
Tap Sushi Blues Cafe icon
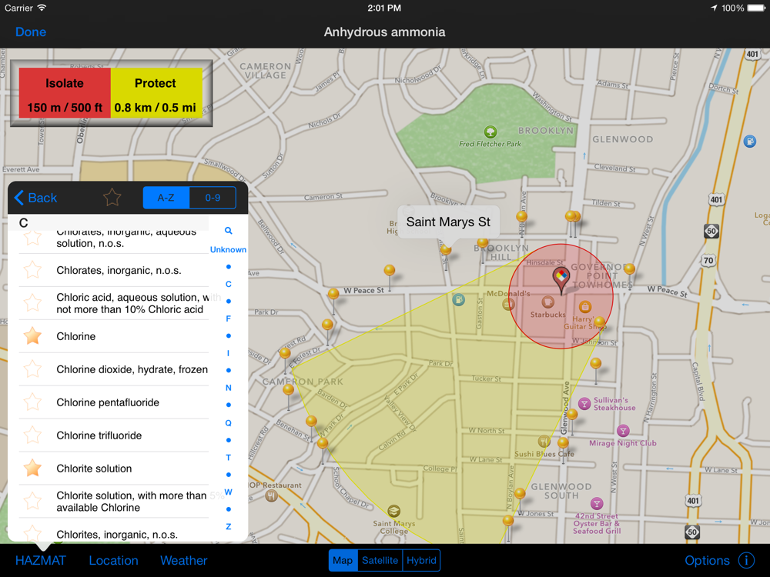pyautogui.click(x=544, y=441)
